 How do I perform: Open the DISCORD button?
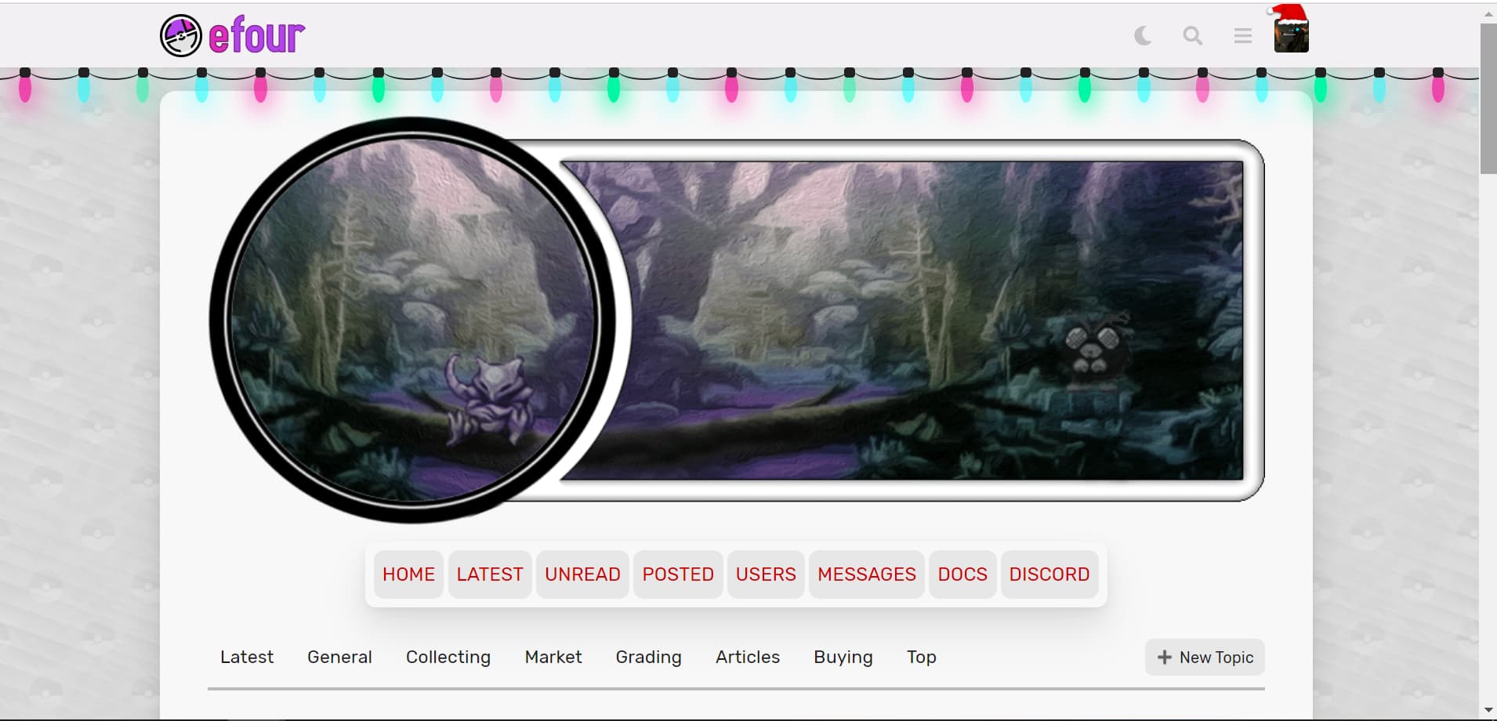pyautogui.click(x=1049, y=574)
